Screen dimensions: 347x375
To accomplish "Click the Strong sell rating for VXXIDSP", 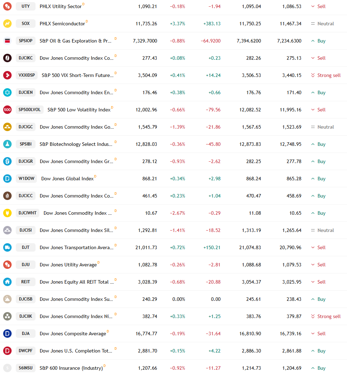I will coord(326,75).
